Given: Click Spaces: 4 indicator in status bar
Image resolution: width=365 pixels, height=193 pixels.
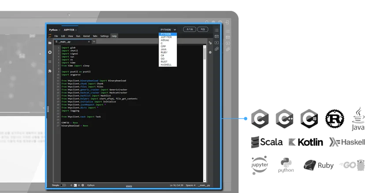Looking at the screenshot, I should coord(190,186).
